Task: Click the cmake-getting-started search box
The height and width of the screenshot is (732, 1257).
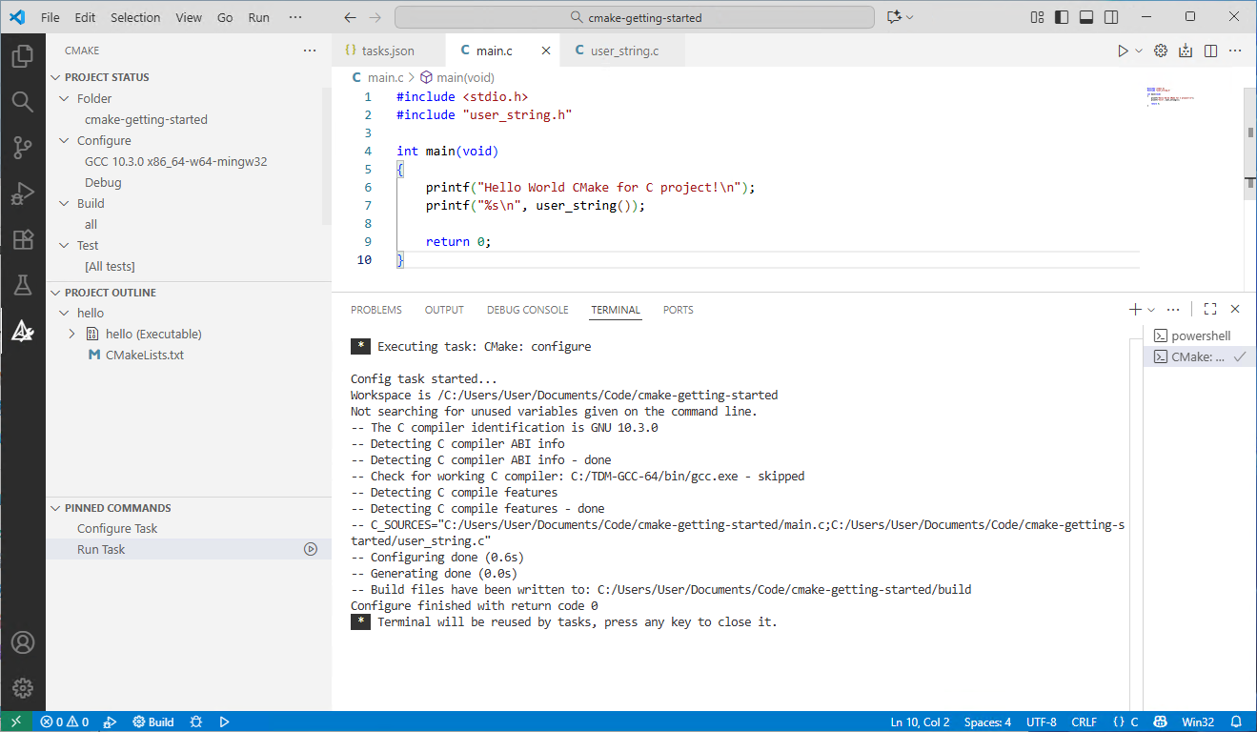Action: [x=634, y=17]
